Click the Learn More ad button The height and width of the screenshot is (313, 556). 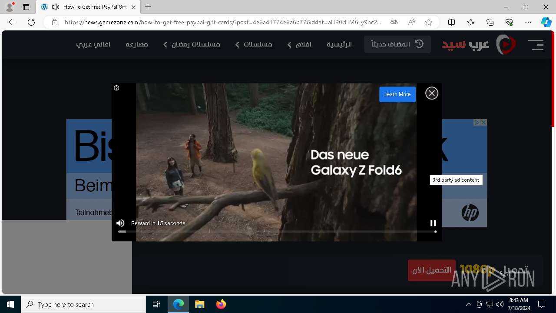pos(397,94)
